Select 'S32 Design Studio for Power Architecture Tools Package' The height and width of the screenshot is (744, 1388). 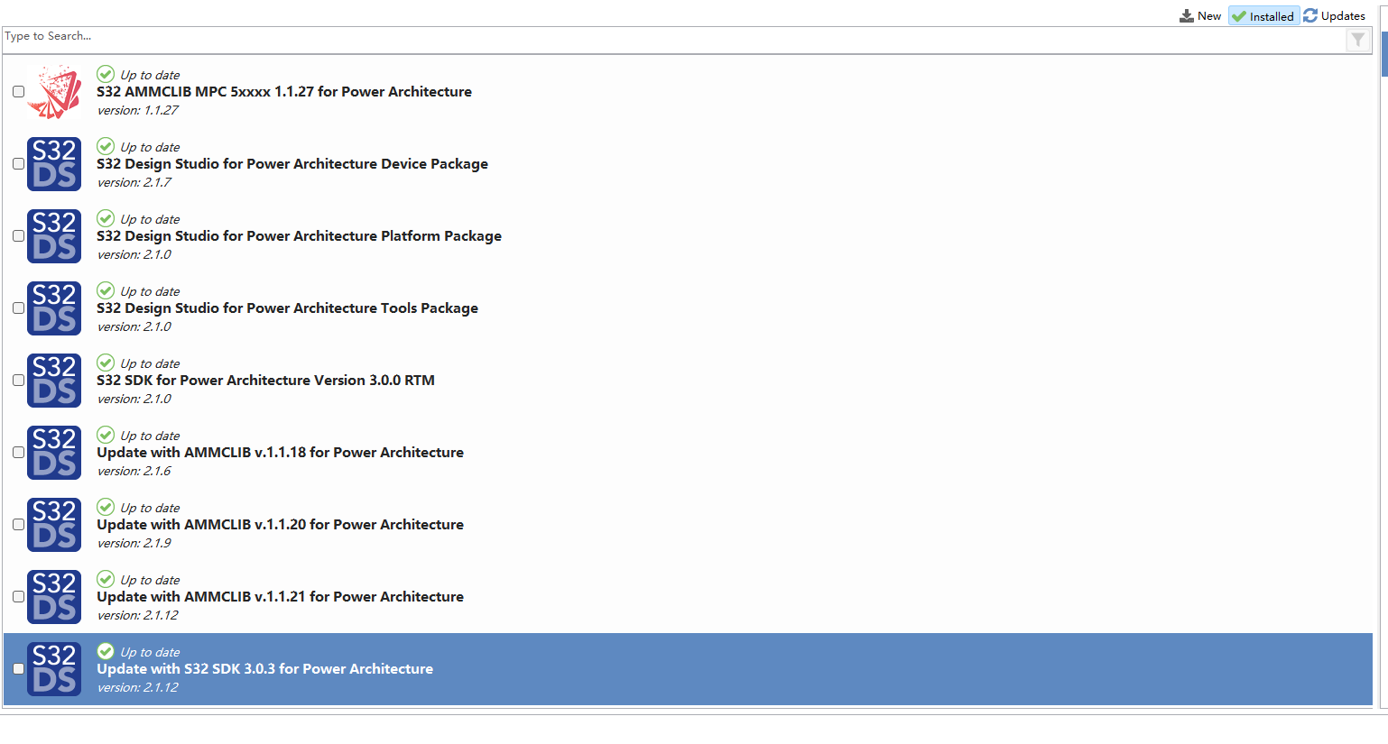point(287,308)
